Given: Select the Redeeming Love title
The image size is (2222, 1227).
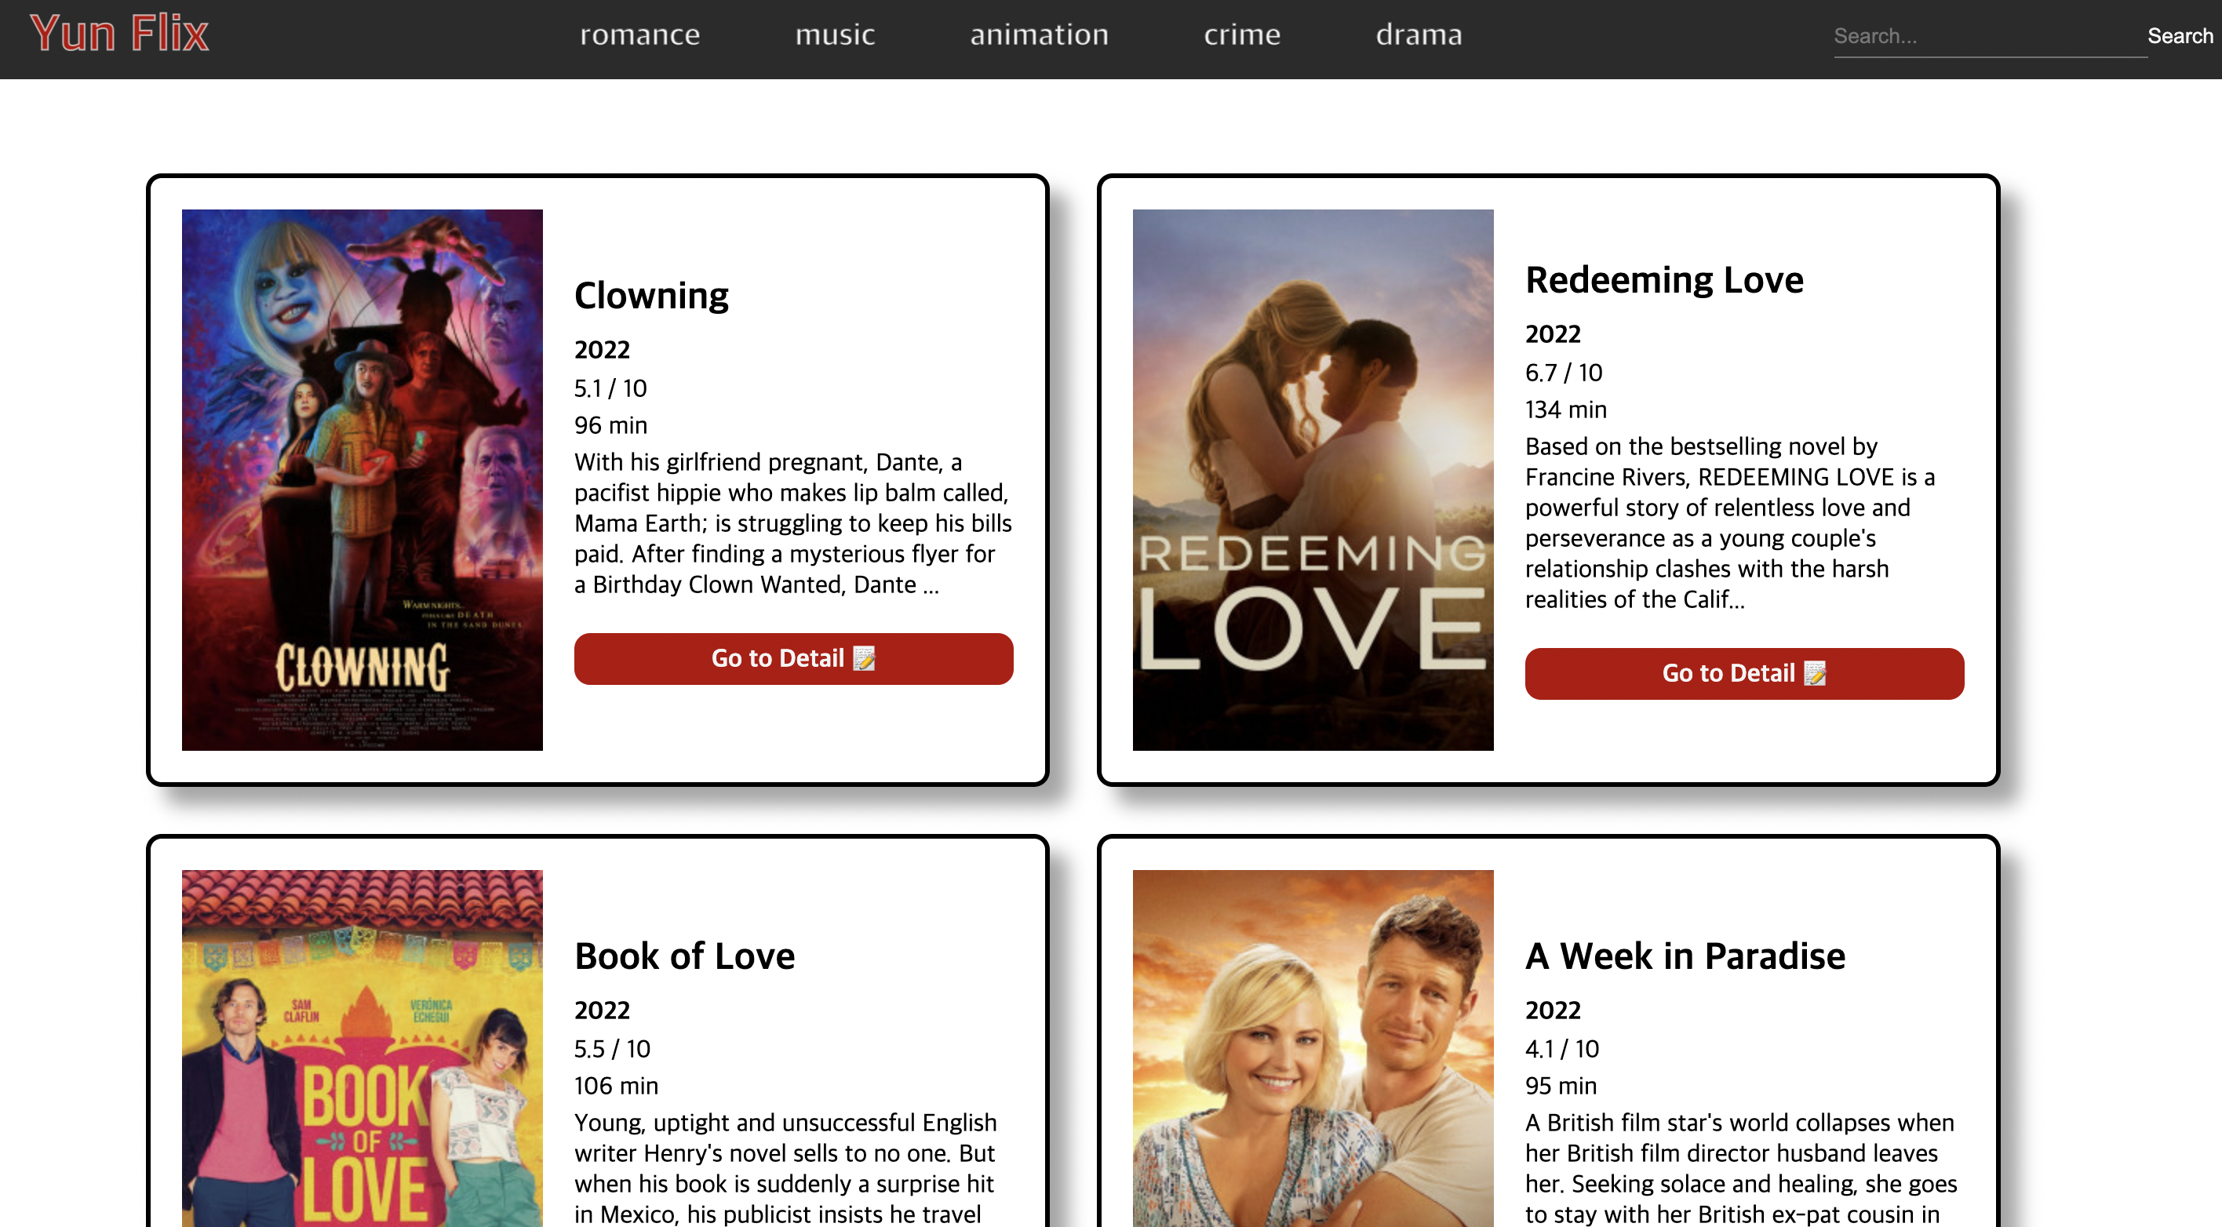Looking at the screenshot, I should coord(1664,280).
